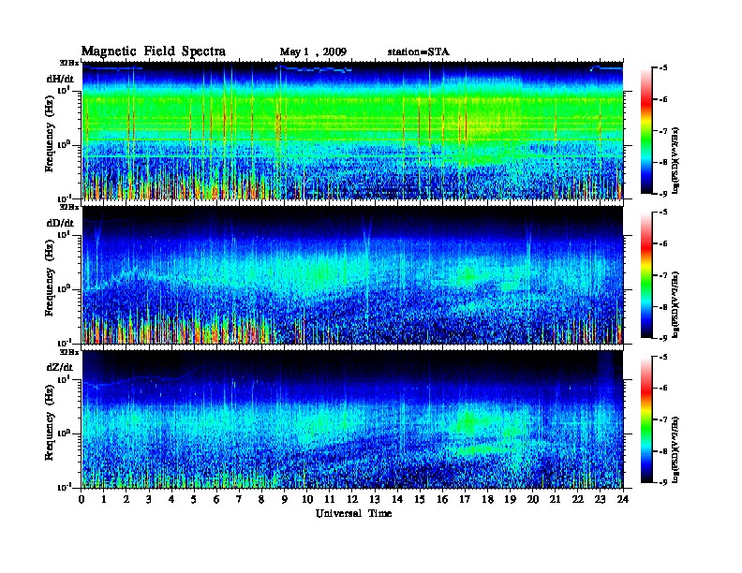The width and height of the screenshot is (742, 573).
Task: Click the hour 12 tick label
Action: pyautogui.click(x=352, y=499)
